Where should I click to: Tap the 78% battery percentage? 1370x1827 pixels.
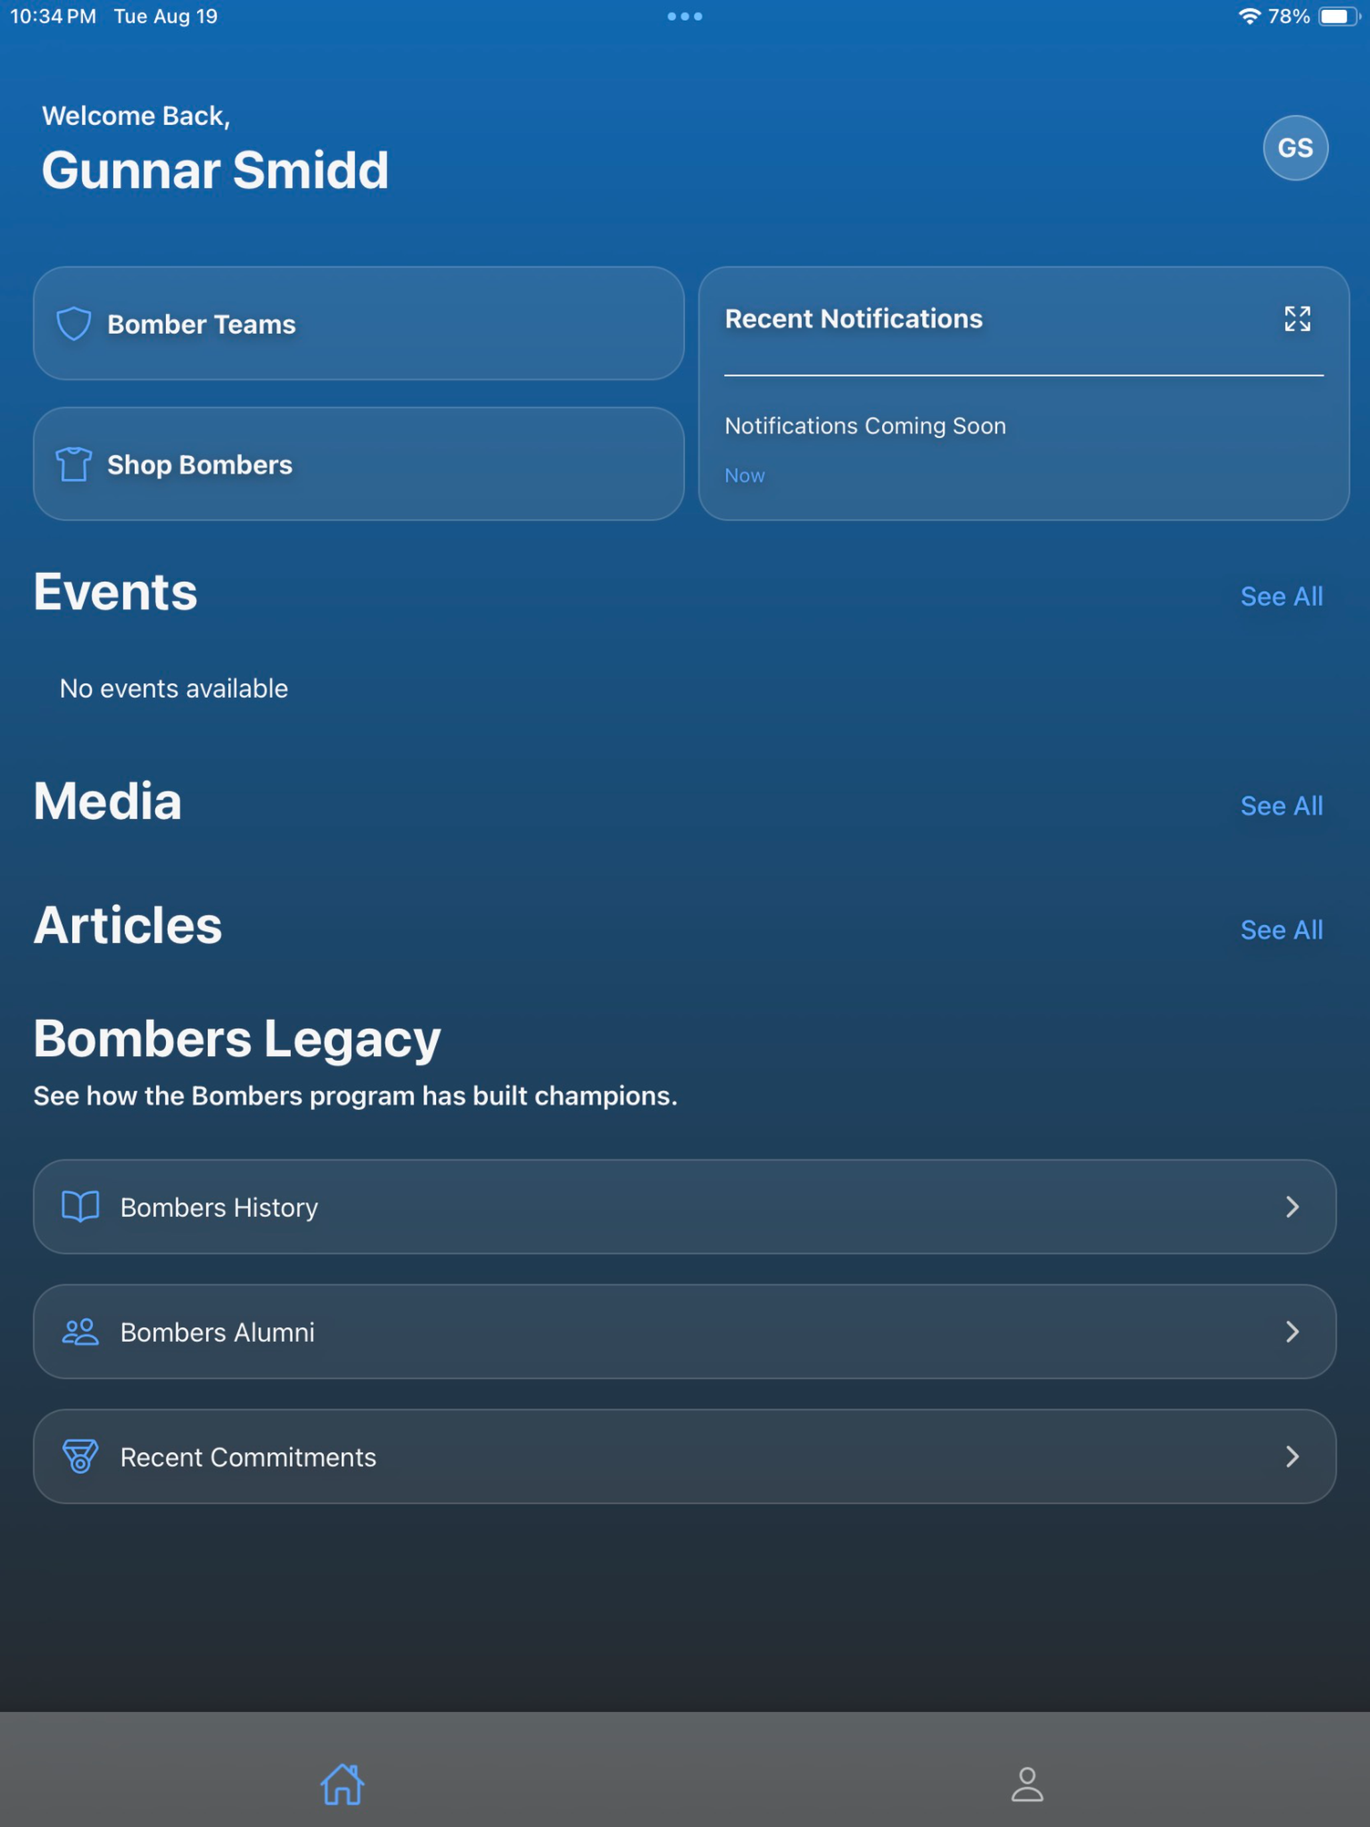click(x=1288, y=17)
